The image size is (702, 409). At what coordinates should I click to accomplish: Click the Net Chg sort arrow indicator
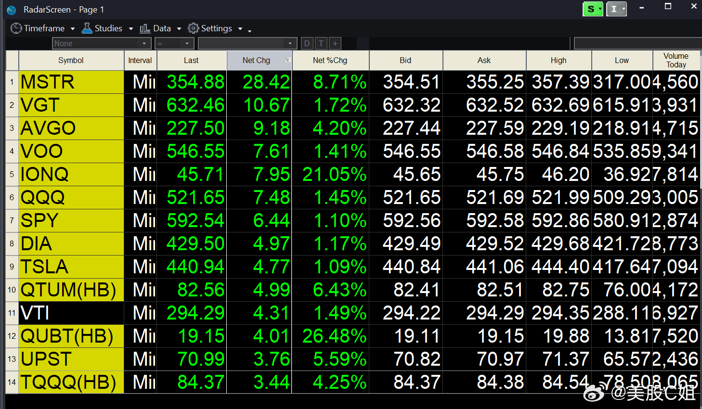288,60
